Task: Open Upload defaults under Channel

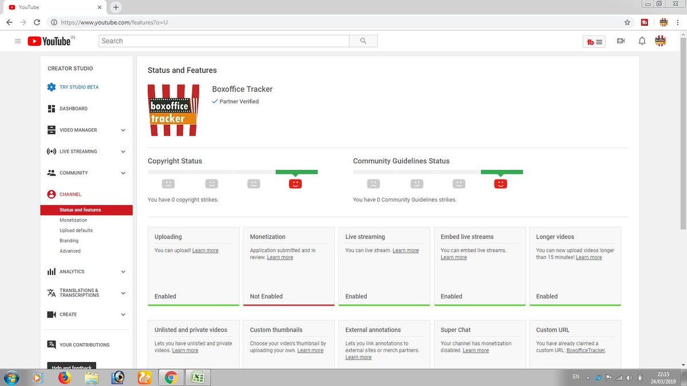Action: [x=76, y=230]
